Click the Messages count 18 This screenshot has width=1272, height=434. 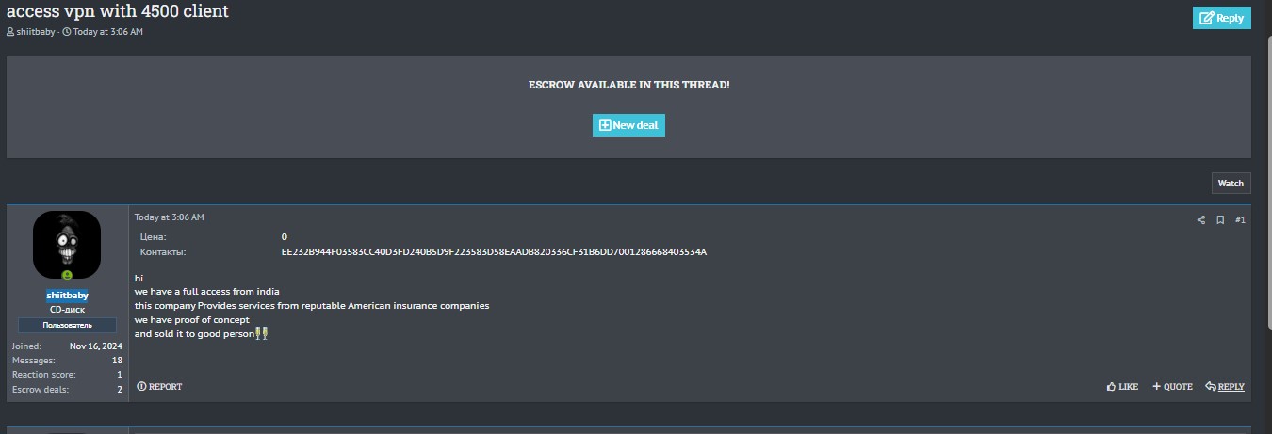coord(118,361)
